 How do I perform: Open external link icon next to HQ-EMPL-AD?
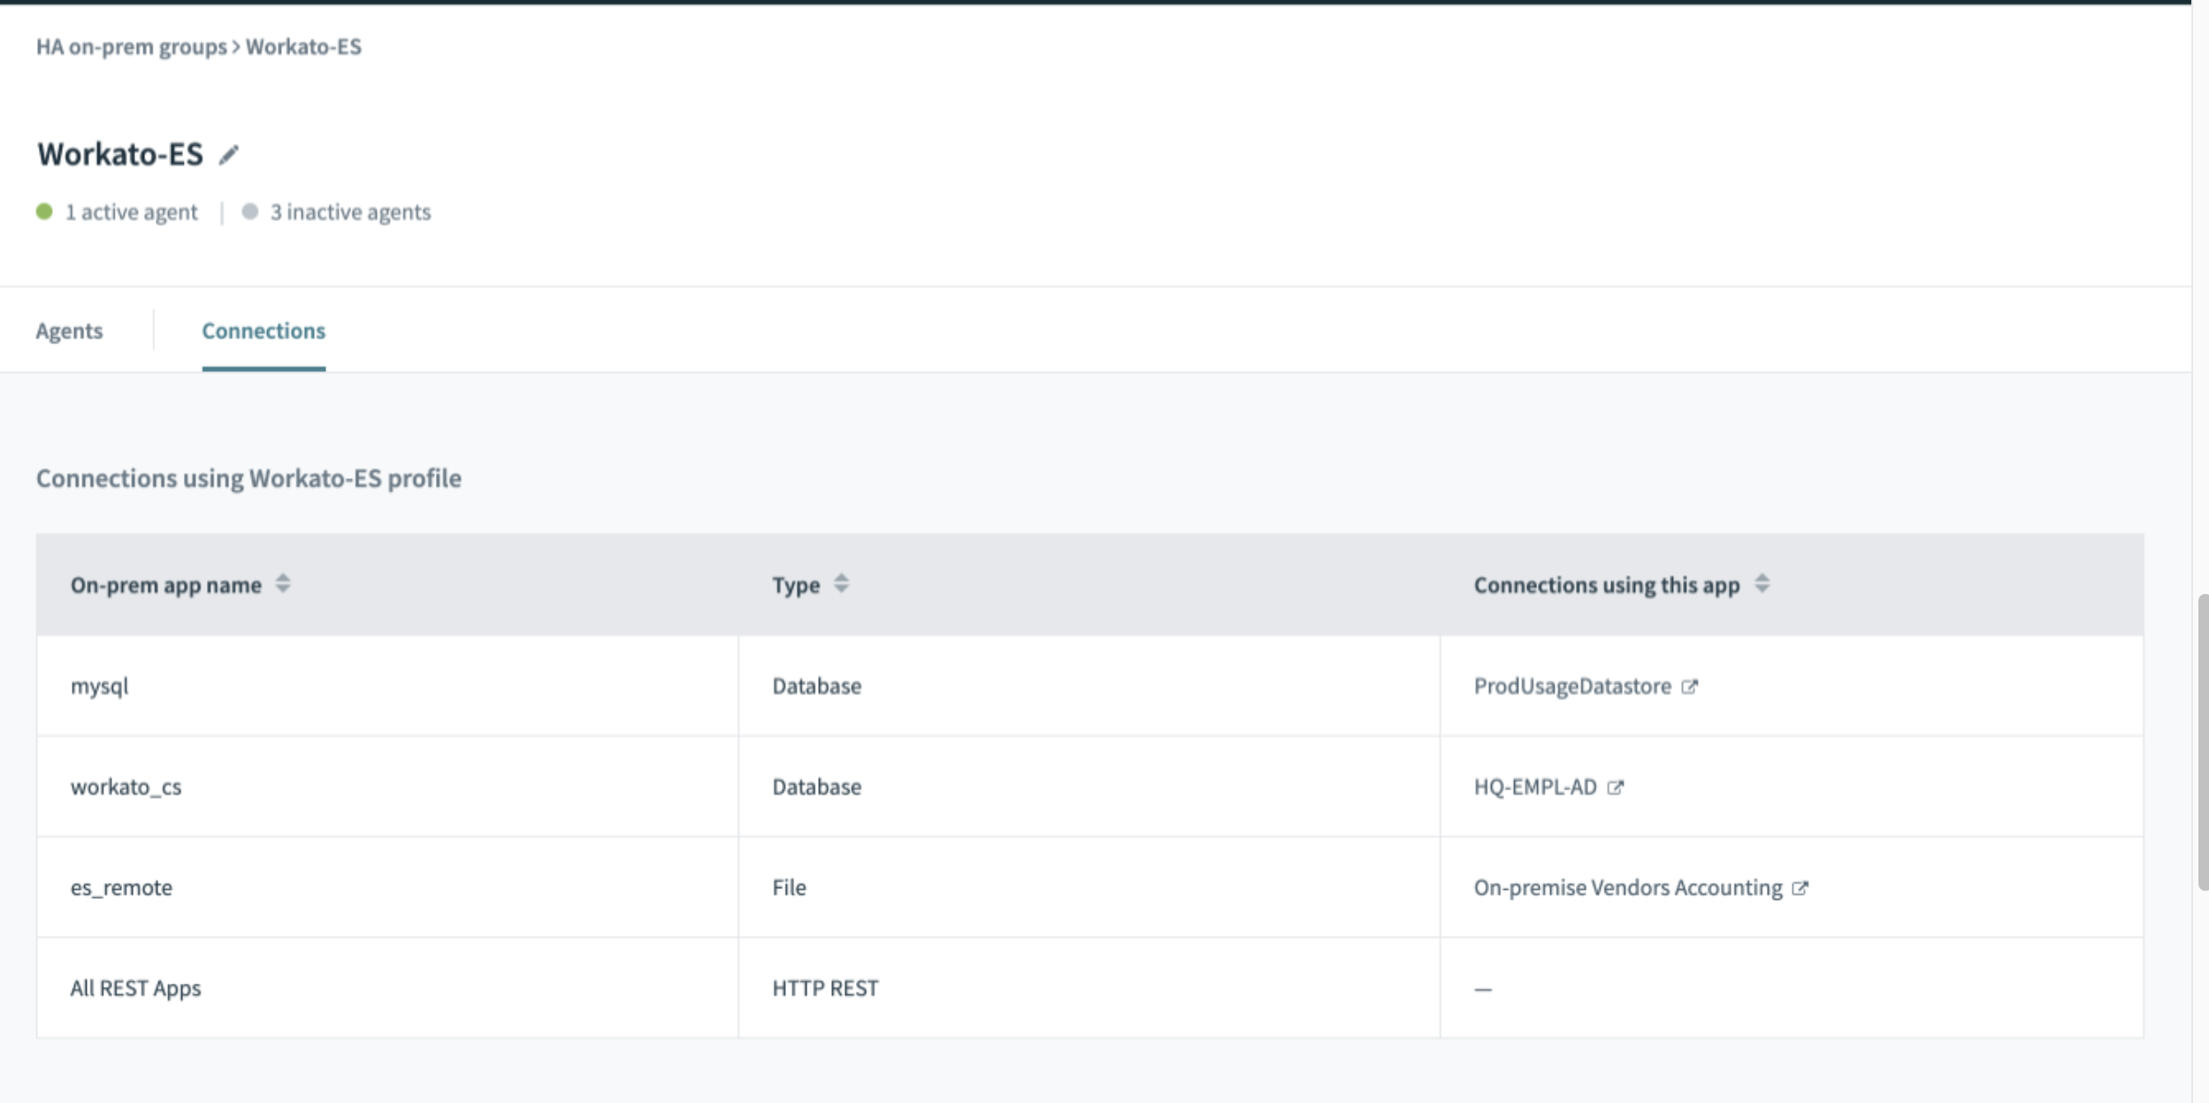(x=1615, y=787)
